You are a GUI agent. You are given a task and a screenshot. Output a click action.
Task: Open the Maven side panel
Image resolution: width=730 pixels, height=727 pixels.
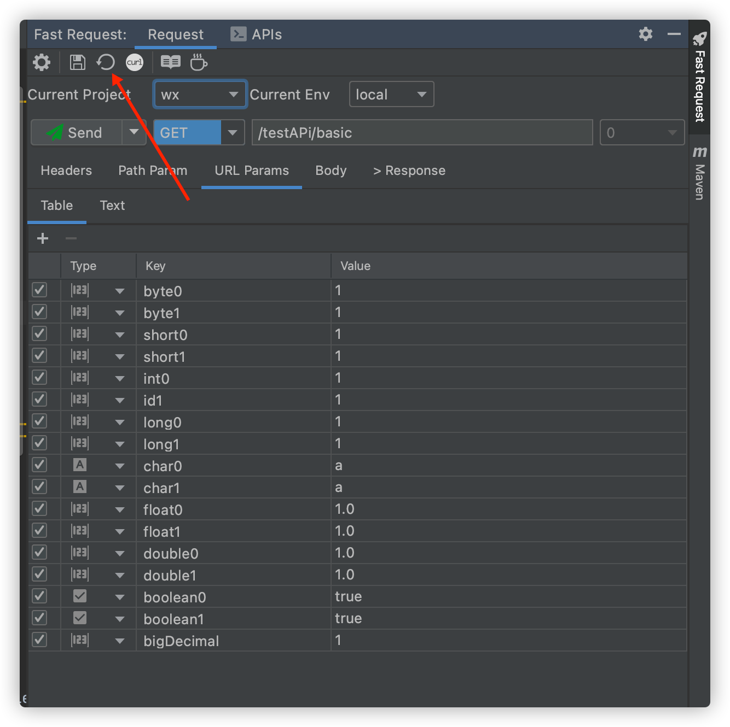pyautogui.click(x=699, y=173)
